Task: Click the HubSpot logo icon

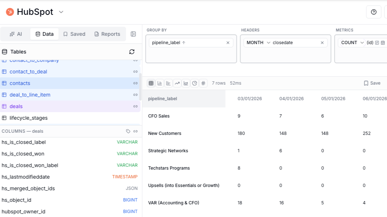Action: coord(10,12)
